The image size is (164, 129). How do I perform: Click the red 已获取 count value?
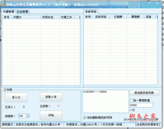point(58,106)
